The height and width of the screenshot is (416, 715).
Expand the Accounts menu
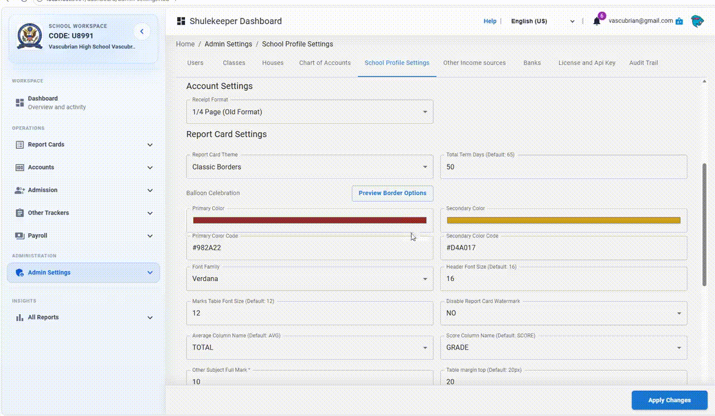pyautogui.click(x=150, y=167)
